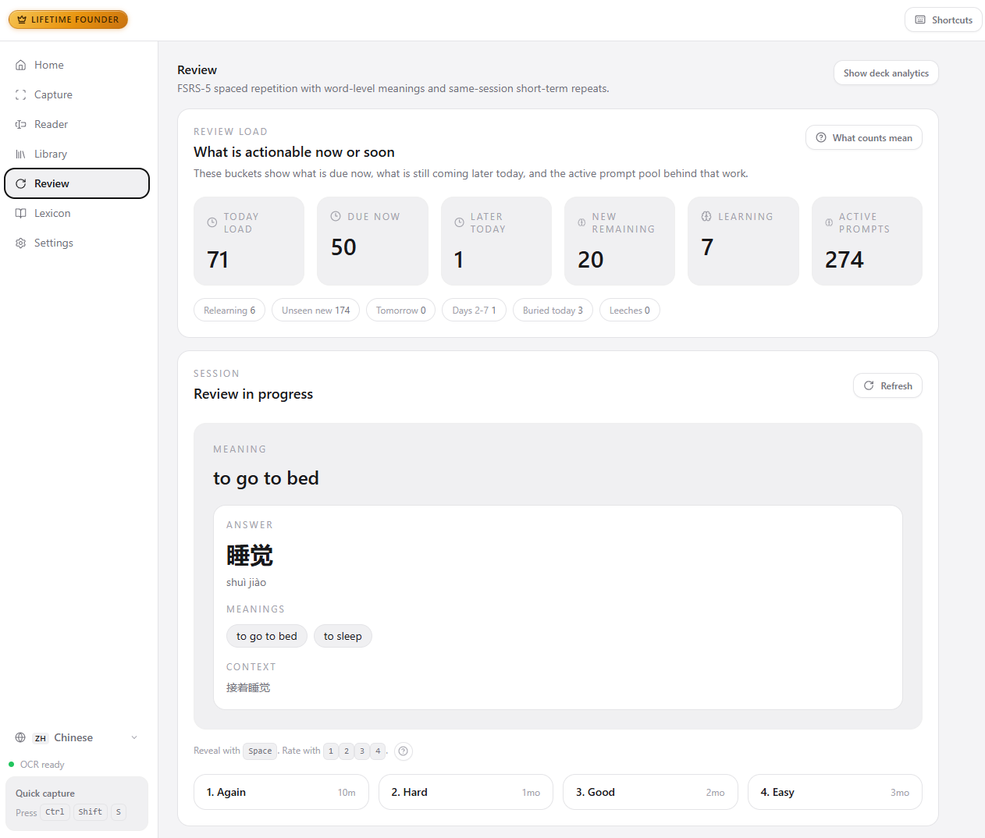
Task: Open the Library section
Action: [x=76, y=154]
